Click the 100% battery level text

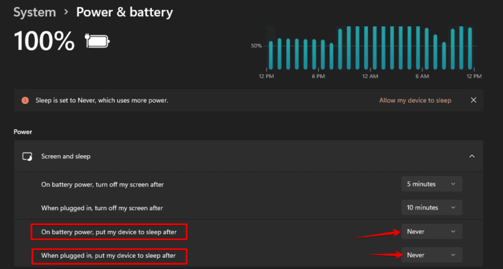click(45, 42)
